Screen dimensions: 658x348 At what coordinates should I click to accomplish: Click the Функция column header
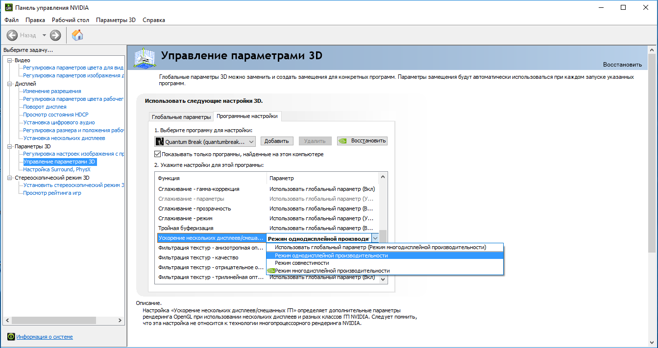(x=212, y=178)
